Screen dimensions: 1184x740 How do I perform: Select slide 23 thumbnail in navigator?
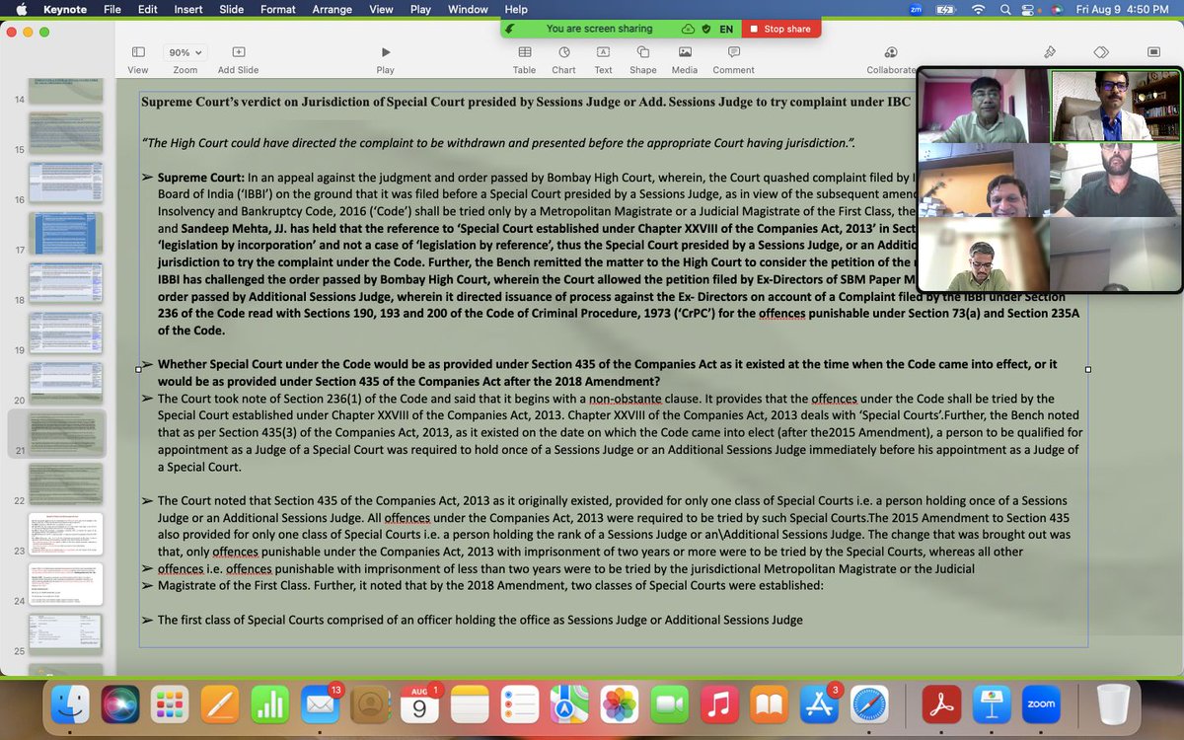coord(65,534)
